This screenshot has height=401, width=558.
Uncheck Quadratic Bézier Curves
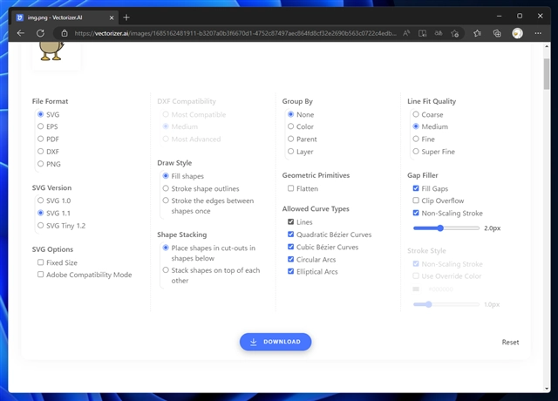[290, 234]
